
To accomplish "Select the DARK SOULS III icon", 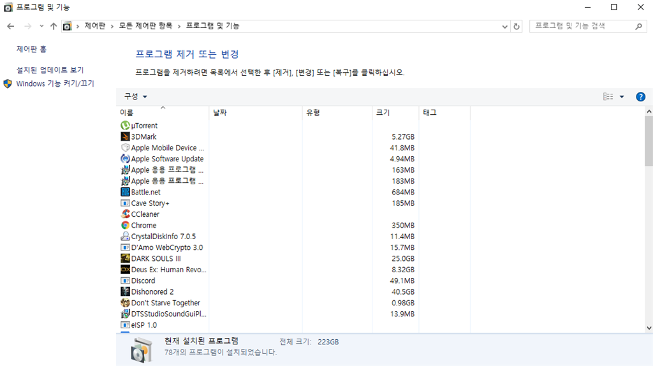I will [x=125, y=259].
